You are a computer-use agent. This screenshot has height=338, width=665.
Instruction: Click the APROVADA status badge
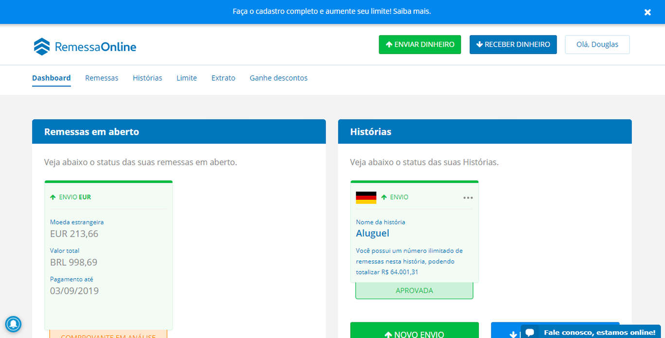click(x=414, y=290)
